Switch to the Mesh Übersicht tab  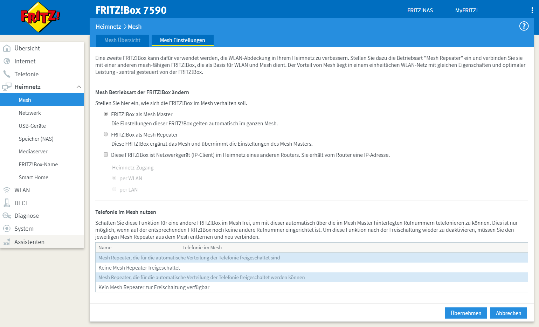click(122, 40)
